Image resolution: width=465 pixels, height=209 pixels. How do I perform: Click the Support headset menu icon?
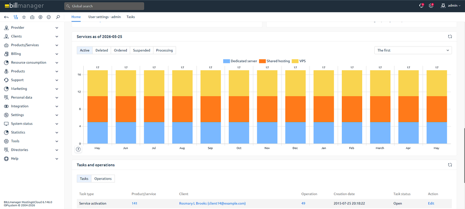(6, 80)
